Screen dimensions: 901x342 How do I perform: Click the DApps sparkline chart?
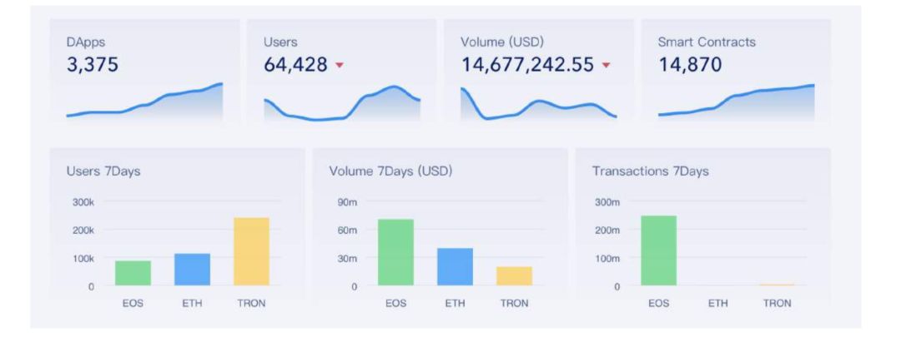click(144, 102)
